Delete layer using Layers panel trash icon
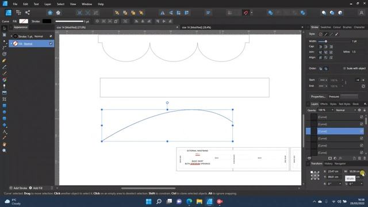This screenshot has width=368, height=207. [x=365, y=158]
